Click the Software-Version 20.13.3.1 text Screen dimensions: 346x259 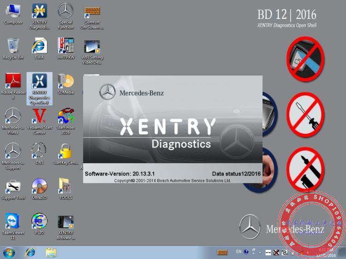119,174
